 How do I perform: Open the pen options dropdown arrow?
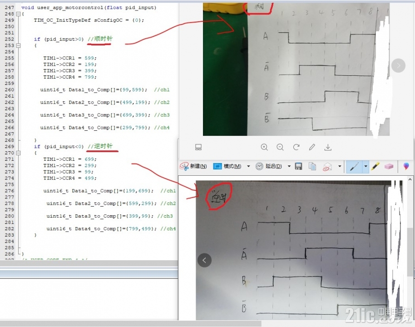click(366, 167)
